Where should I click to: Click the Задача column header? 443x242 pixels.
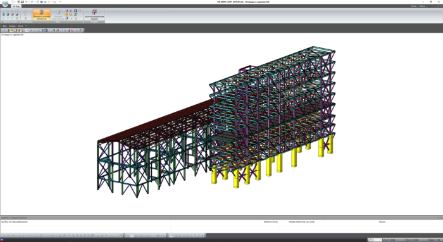382,222
